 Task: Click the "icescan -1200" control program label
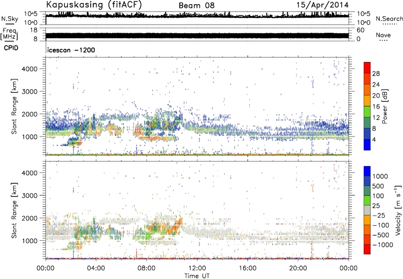point(71,50)
